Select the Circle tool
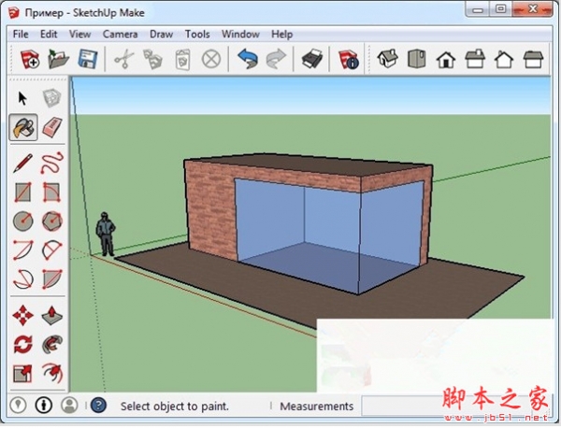 point(22,221)
